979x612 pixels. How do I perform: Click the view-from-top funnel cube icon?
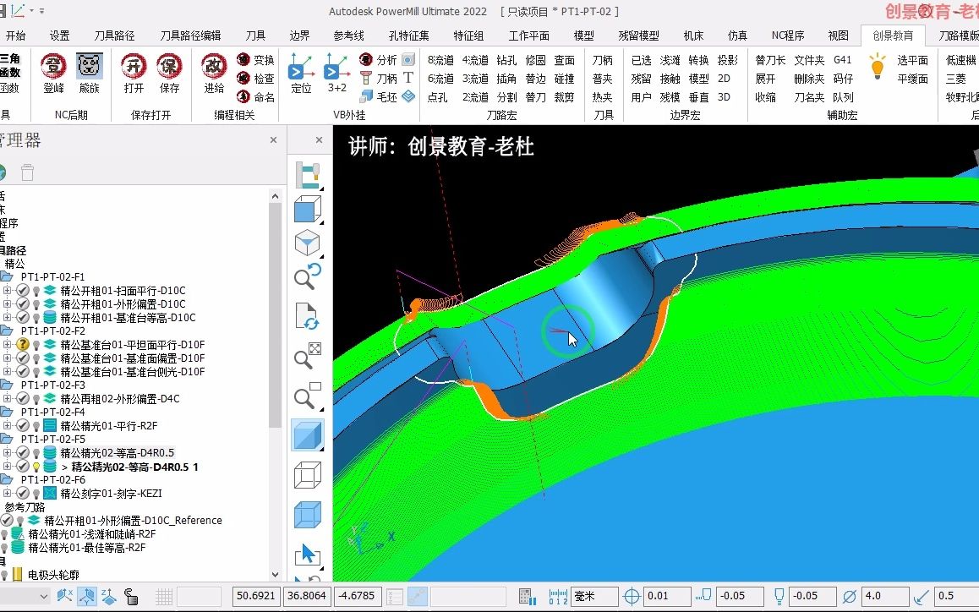point(307,243)
